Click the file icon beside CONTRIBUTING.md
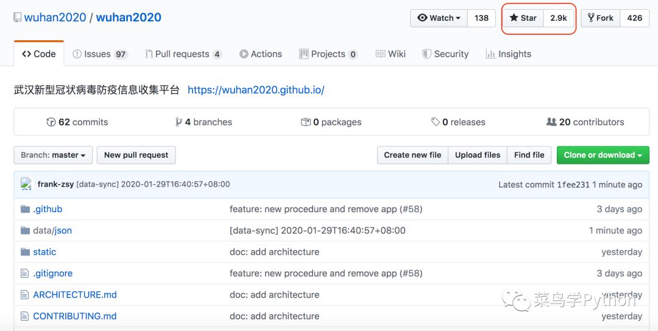This screenshot has height=331, width=658. (x=25, y=316)
